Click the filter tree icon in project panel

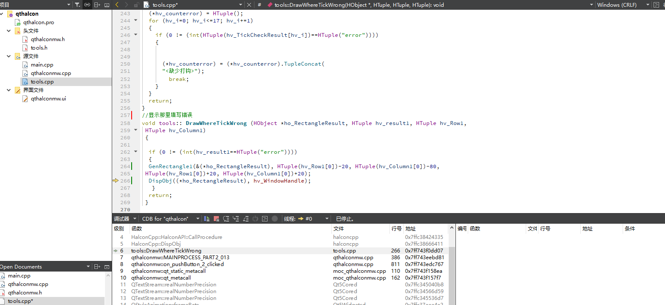click(77, 5)
